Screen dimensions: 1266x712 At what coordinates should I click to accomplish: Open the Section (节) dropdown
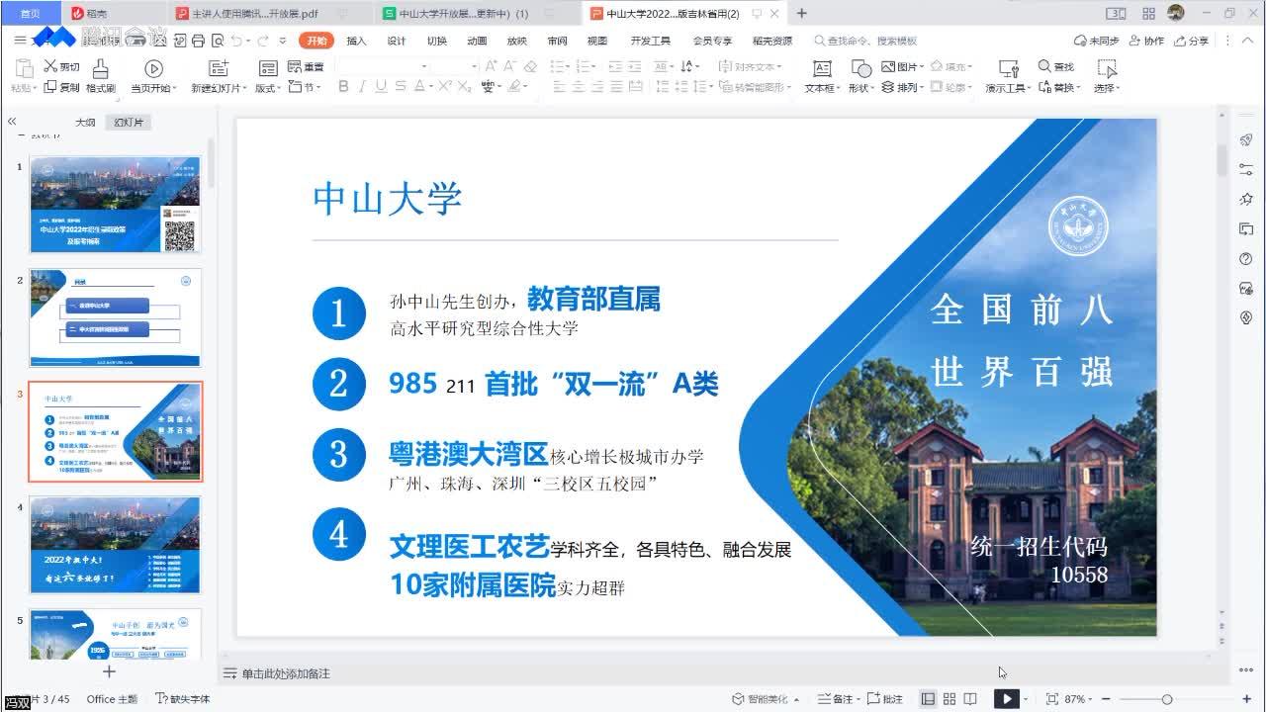tap(305, 87)
